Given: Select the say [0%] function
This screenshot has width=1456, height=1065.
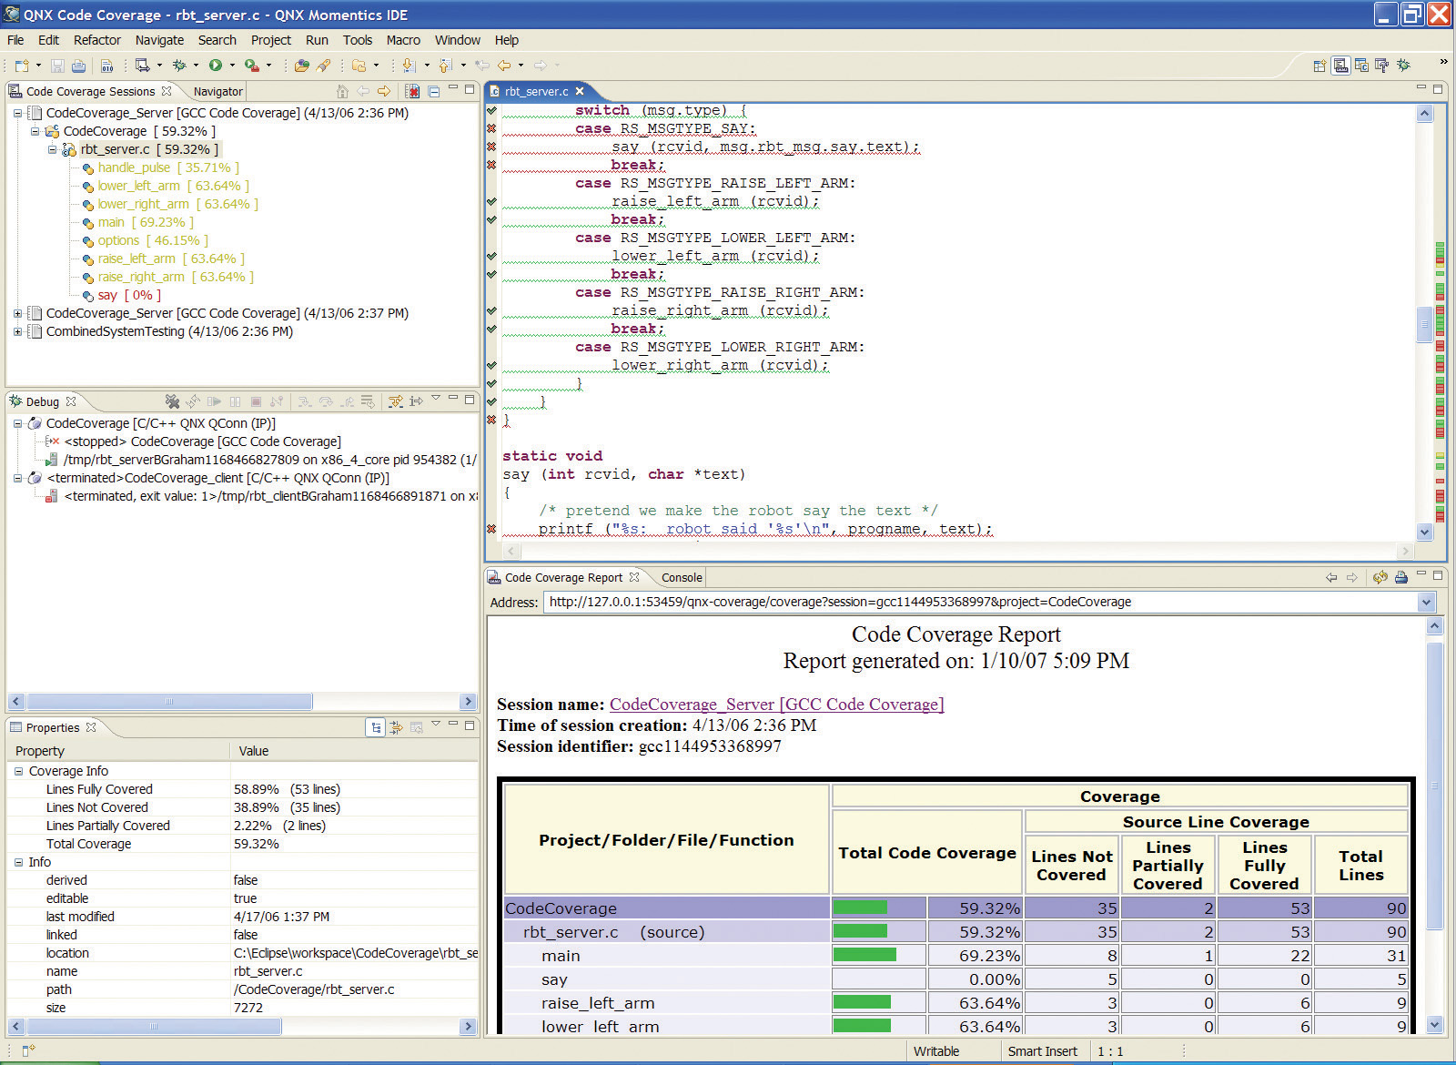Looking at the screenshot, I should click(129, 295).
